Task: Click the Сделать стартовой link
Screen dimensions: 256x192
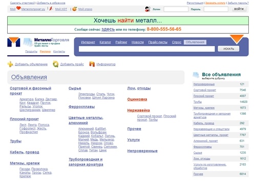Action: click(23, 3)
